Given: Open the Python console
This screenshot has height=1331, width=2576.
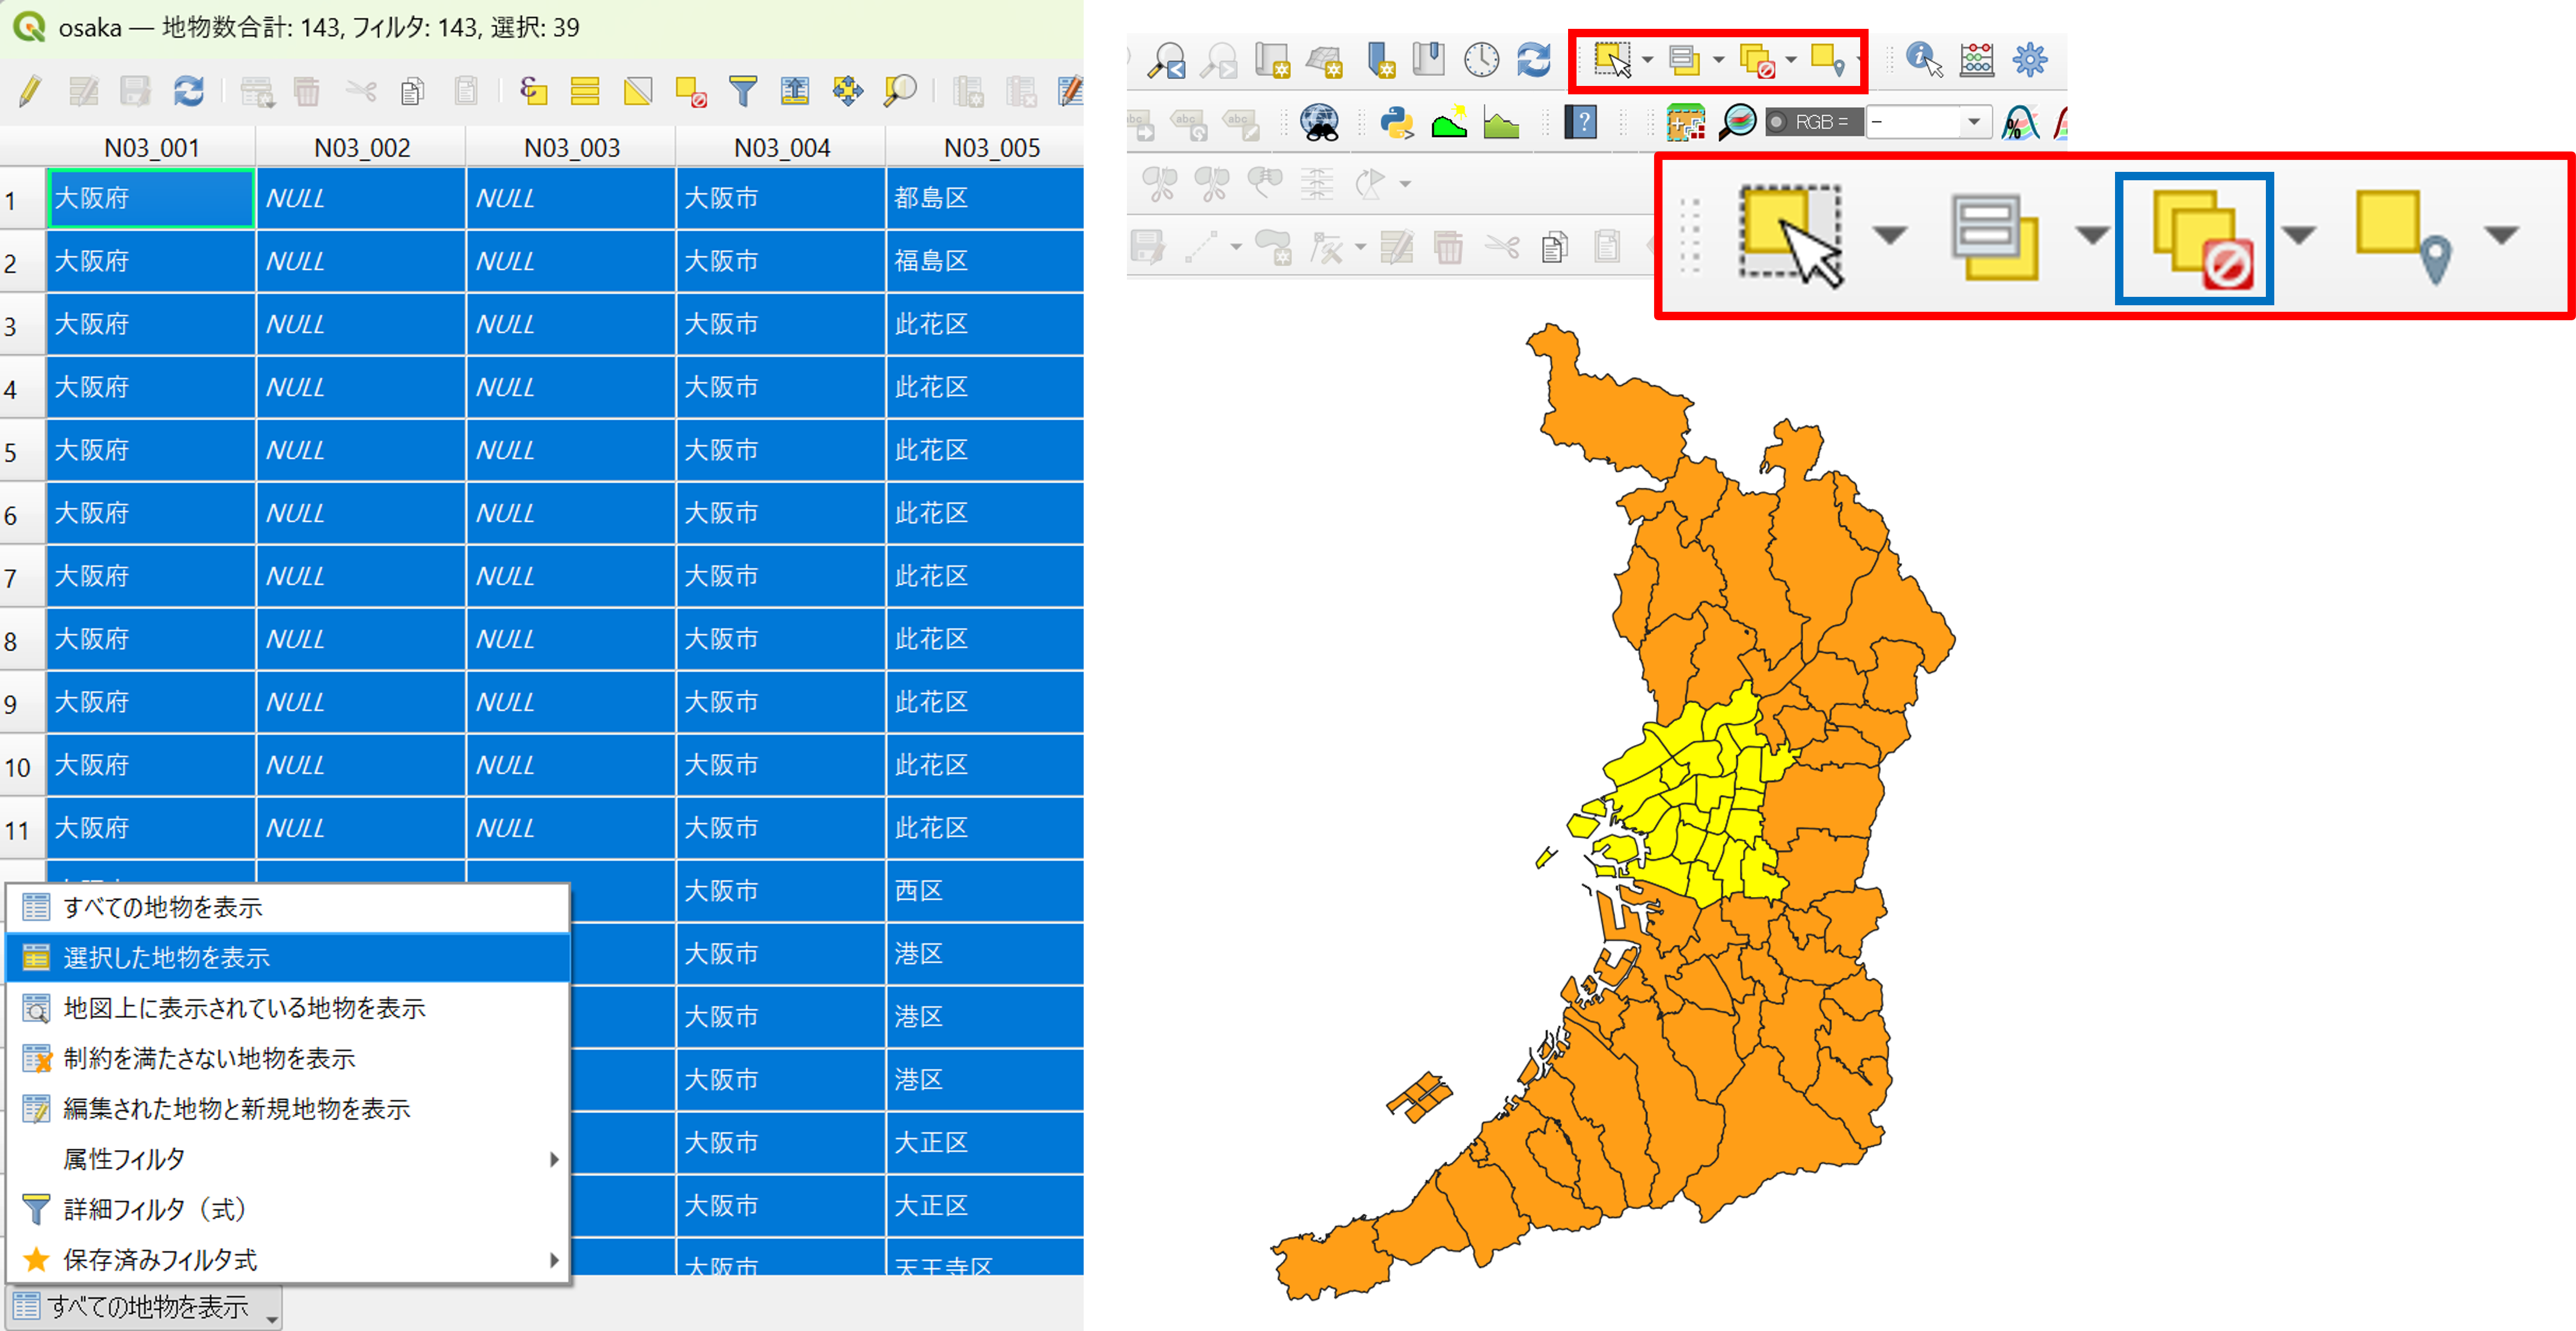Looking at the screenshot, I should click(x=1396, y=123).
